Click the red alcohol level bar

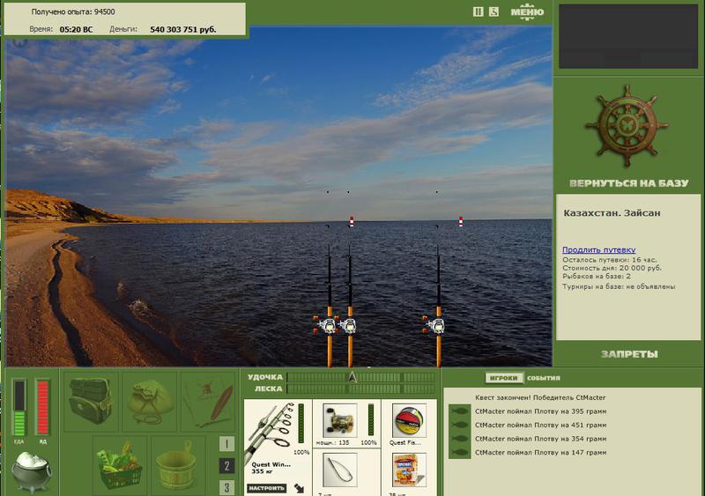(42, 407)
